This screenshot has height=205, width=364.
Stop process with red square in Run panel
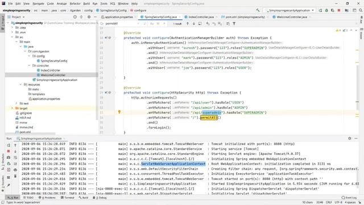[x=9, y=151]
